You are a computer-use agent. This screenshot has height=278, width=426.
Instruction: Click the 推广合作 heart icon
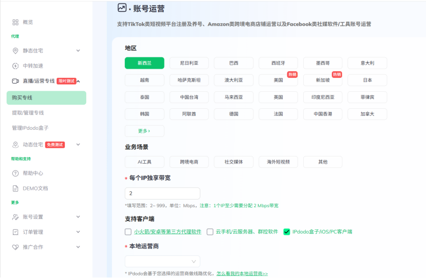coord(15,247)
